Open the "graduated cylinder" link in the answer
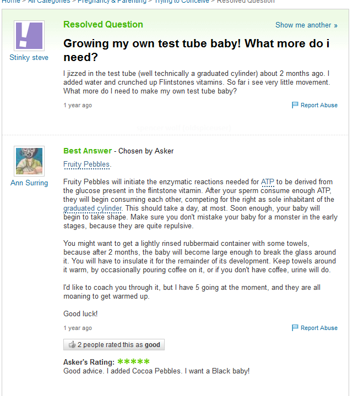This screenshot has height=396, width=353. [x=93, y=208]
